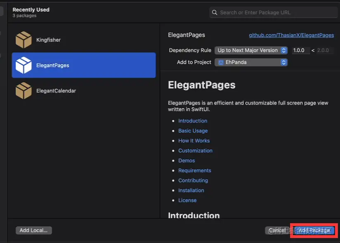Open the How It Works link
The image size is (340, 243).
pyautogui.click(x=194, y=141)
